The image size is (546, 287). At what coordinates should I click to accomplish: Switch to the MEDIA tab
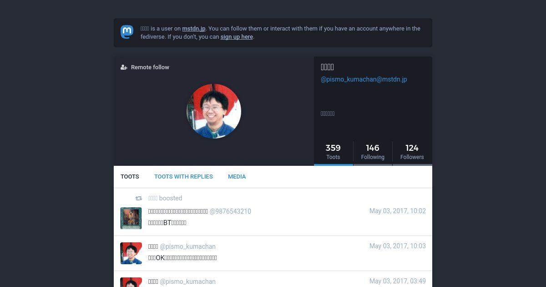237,177
